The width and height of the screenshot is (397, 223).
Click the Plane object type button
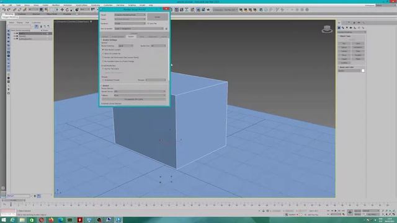coord(358,59)
